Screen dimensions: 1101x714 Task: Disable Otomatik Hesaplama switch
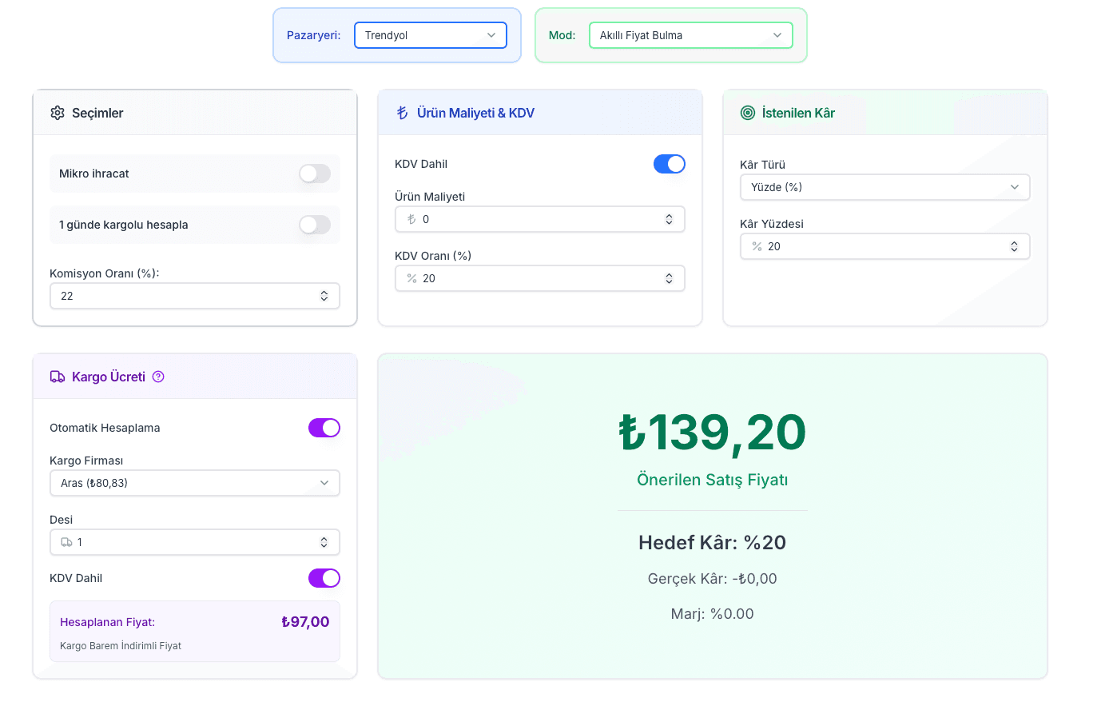tap(324, 428)
